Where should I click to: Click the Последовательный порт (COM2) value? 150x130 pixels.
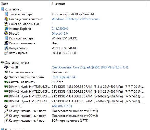point(75,116)
